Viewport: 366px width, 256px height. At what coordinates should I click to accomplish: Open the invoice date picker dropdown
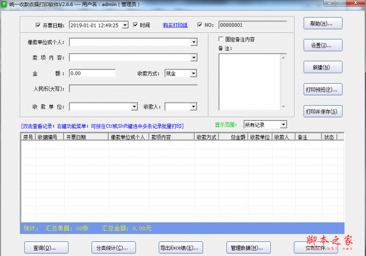(x=125, y=26)
